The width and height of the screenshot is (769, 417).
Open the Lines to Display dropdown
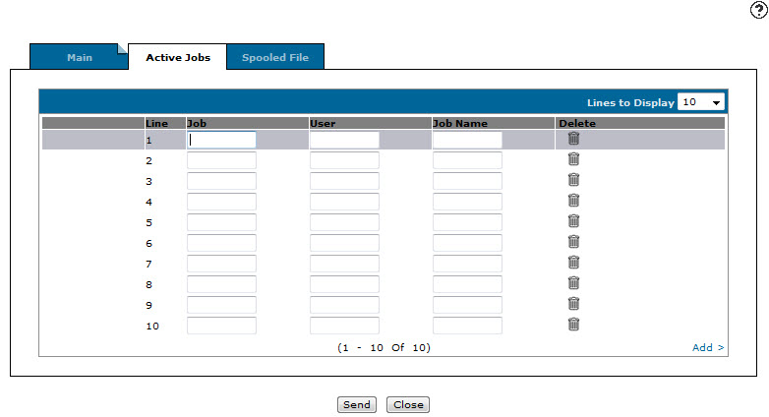point(701,102)
